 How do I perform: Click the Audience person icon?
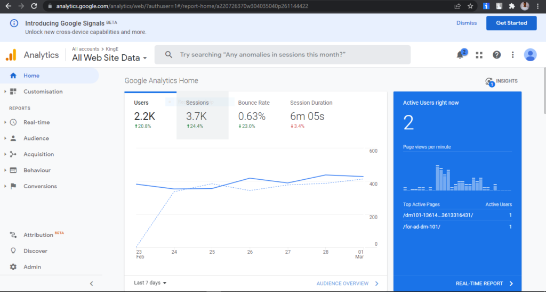pos(13,138)
